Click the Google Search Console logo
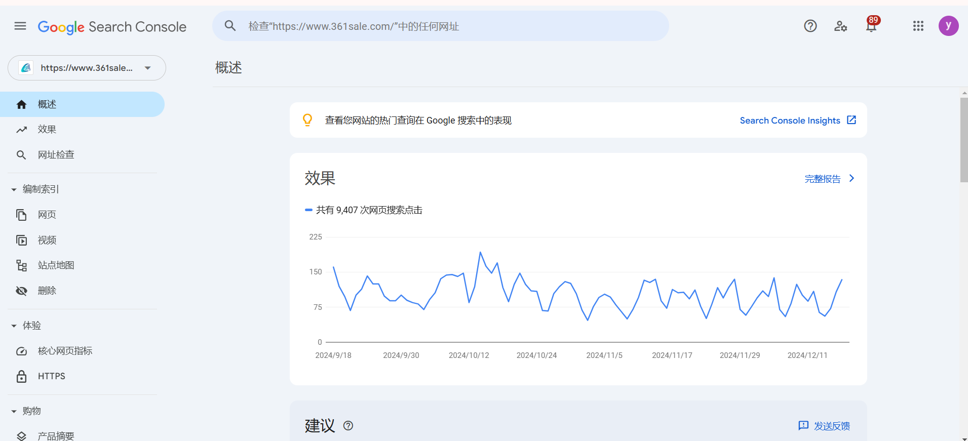Screen dimensions: 968x441 click(x=112, y=27)
